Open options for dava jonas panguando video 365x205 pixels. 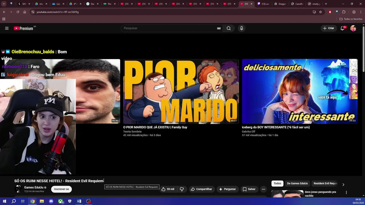click(346, 192)
